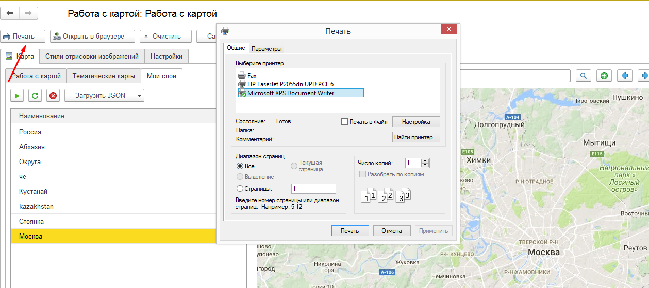Decrease the number of copies with down arrow
Image resolution: width=649 pixels, height=288 pixels.
tap(425, 165)
